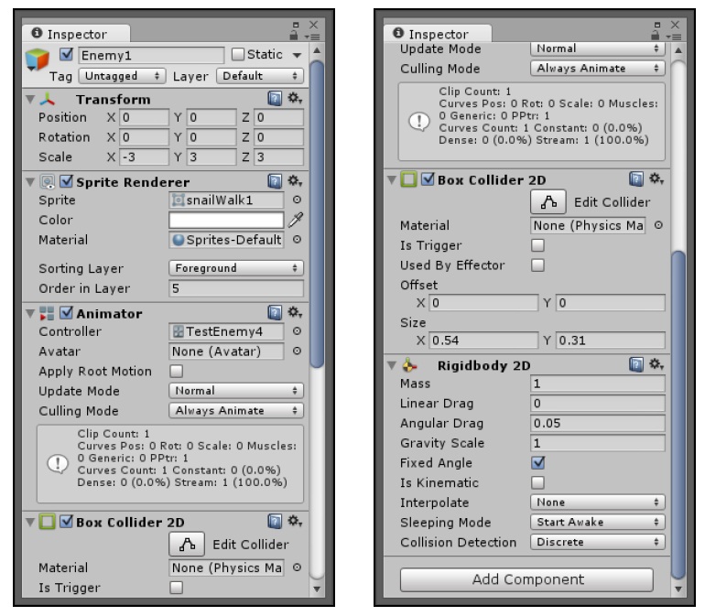The image size is (705, 616).
Task: Click the Box Collider 2D help icon, left panel
Action: (x=275, y=521)
